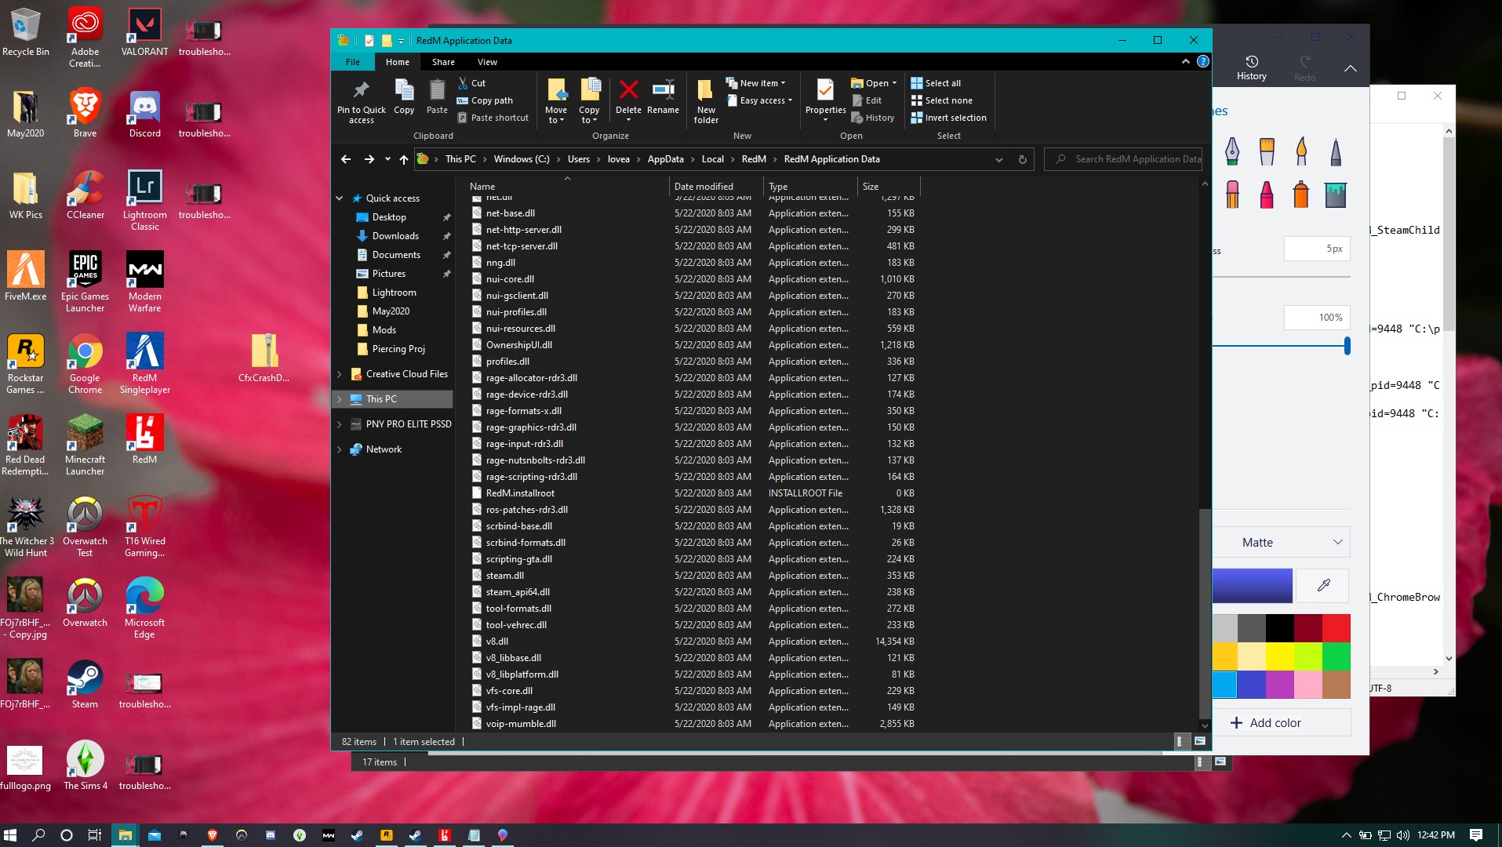Screen dimensions: 1502x847
Task: Open the Matte material dropdown in Paint 3D
Action: coord(1282,543)
